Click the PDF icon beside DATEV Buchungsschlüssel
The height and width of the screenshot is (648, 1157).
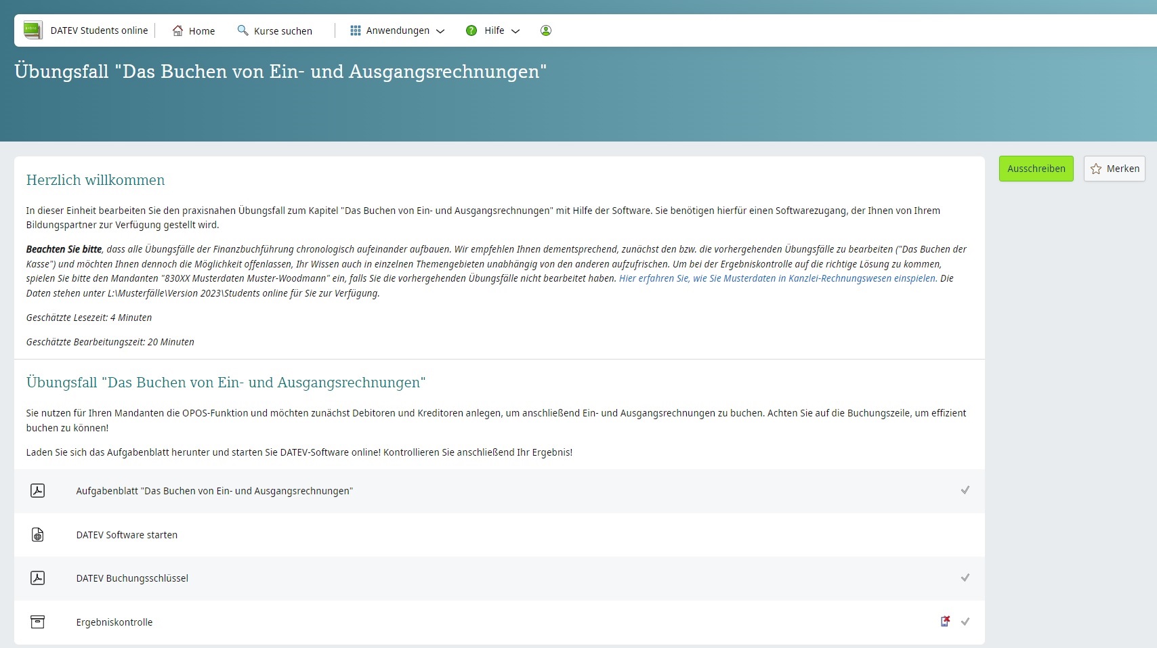tap(38, 578)
